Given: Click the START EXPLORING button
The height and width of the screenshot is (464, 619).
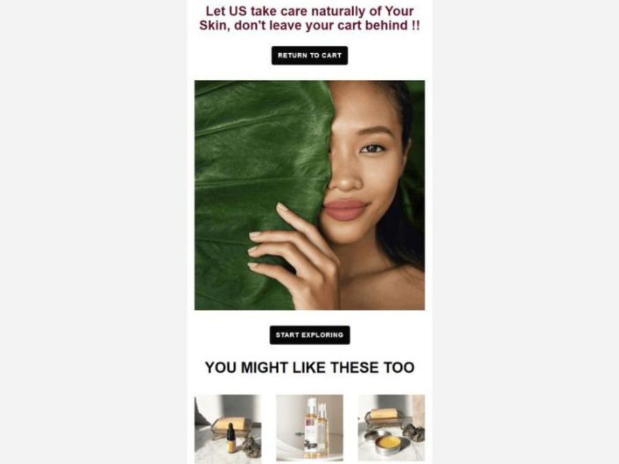Looking at the screenshot, I should coord(310,335).
